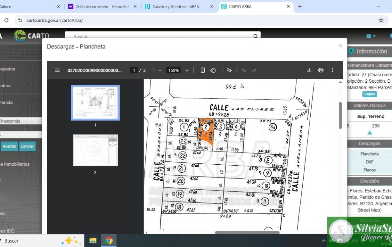392x247 pixels.
Task: Rotate the PDF counterclockwise
Action: point(213,70)
